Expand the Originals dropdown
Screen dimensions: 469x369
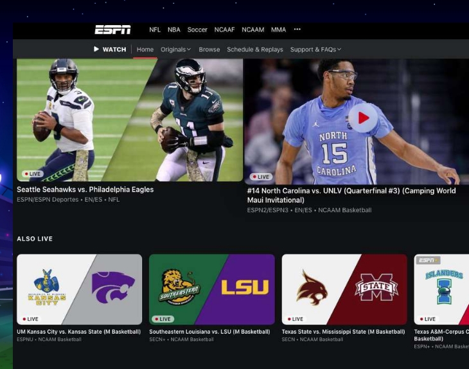pyautogui.click(x=175, y=50)
